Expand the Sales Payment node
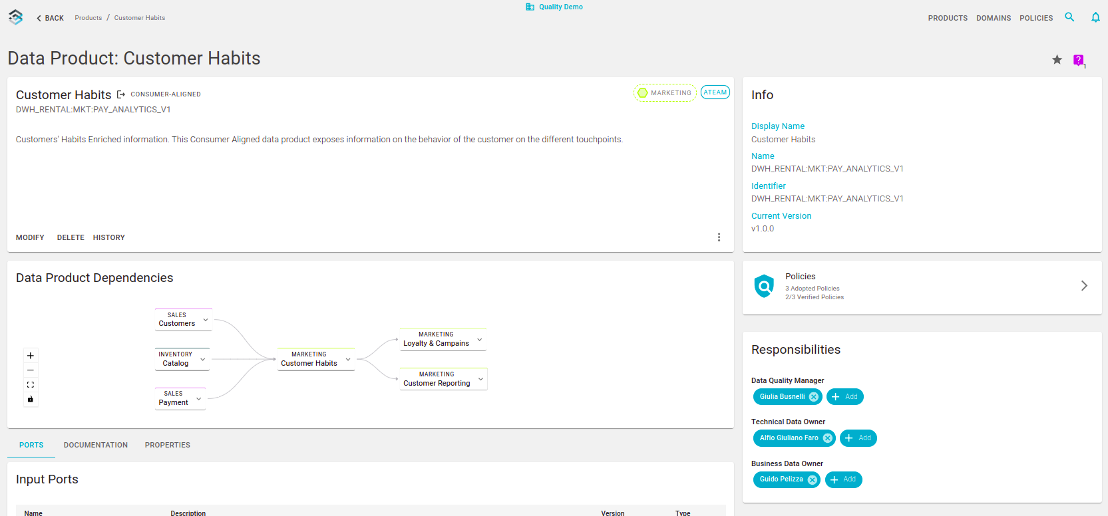 coord(198,399)
